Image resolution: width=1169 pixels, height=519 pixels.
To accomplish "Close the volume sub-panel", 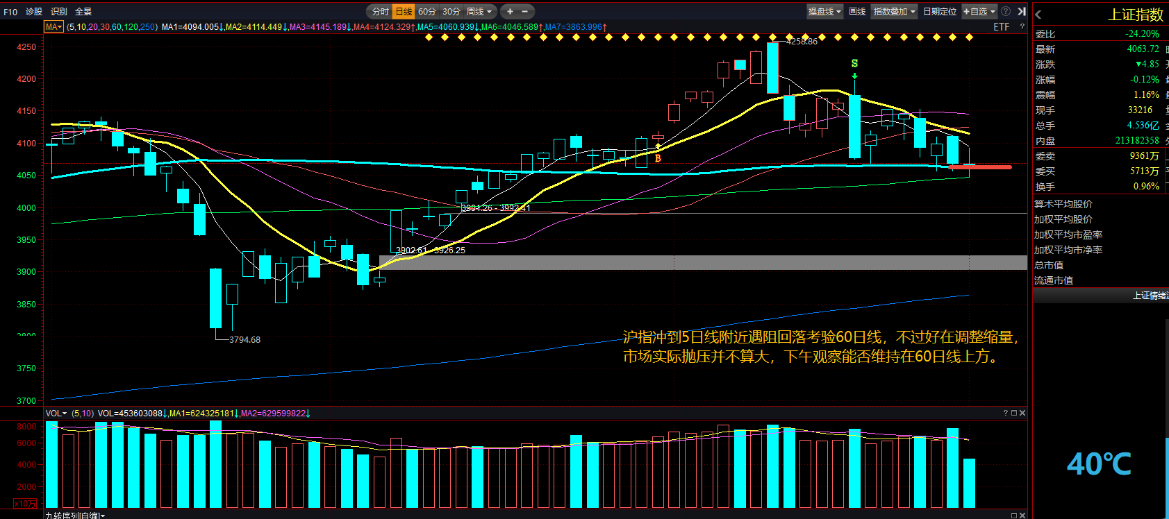I will (1022, 413).
